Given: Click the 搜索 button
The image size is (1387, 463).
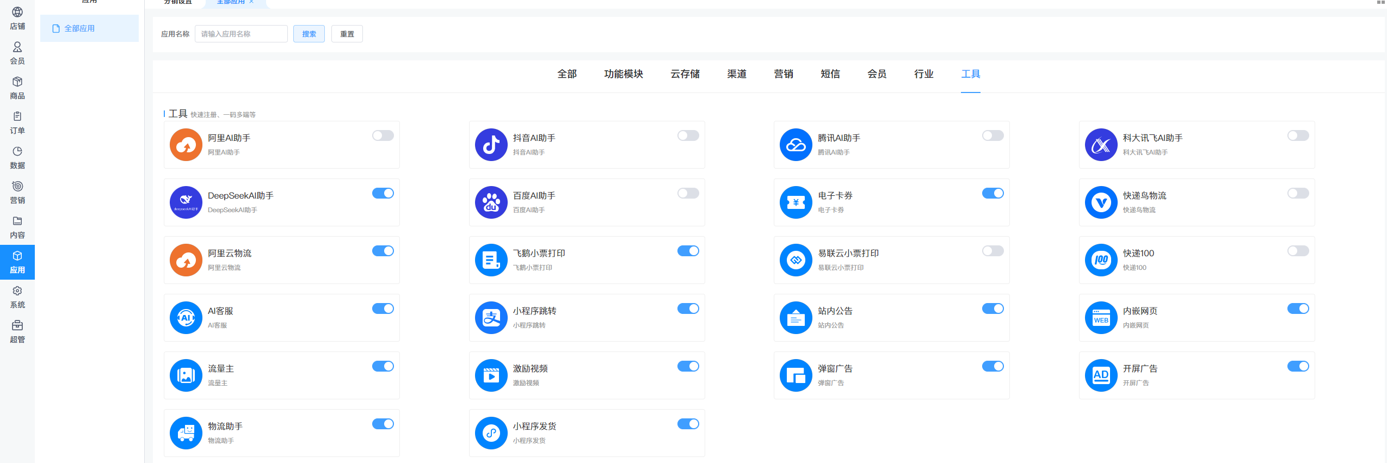Looking at the screenshot, I should point(309,34).
